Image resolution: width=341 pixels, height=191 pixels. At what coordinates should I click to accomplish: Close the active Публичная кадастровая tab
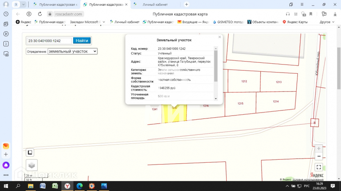point(126,4)
